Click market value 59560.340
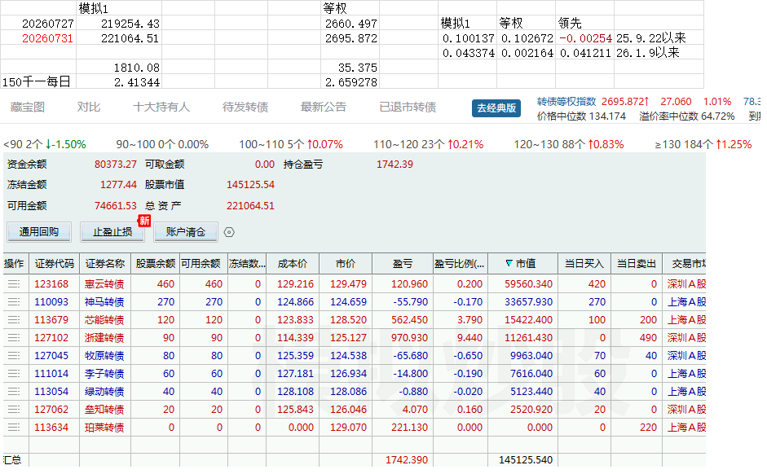This screenshot has height=474, width=767. tap(528, 284)
